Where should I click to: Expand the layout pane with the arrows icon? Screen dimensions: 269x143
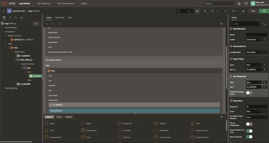(x=59, y=24)
